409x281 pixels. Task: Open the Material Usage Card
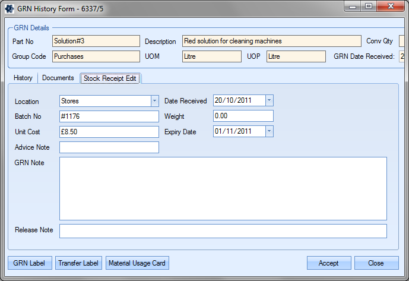138,263
